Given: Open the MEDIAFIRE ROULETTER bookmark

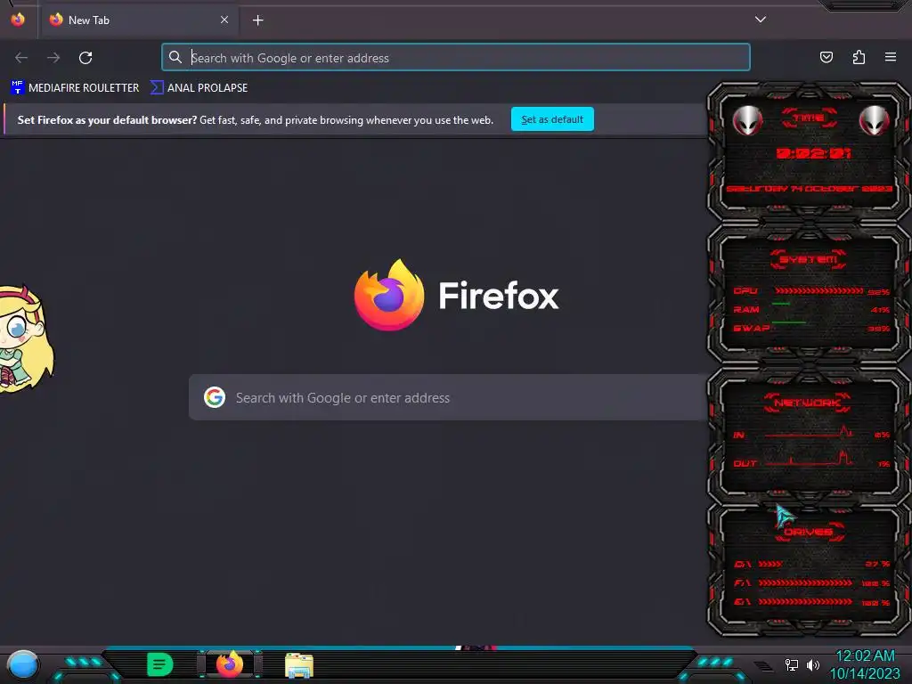Looking at the screenshot, I should (x=75, y=88).
